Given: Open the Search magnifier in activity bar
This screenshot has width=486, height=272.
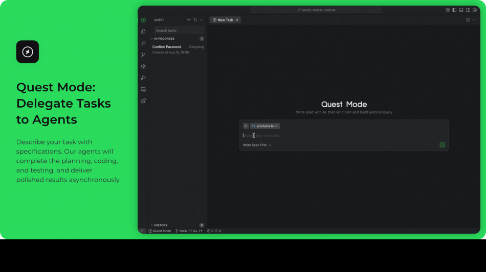Looking at the screenshot, I should coord(143,43).
